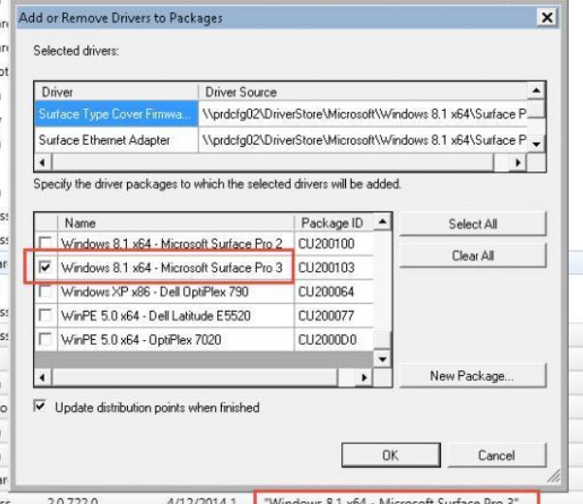Click down arrow of drivers list scrollbar
Image resolution: width=583 pixels, height=504 pixels.
537,144
